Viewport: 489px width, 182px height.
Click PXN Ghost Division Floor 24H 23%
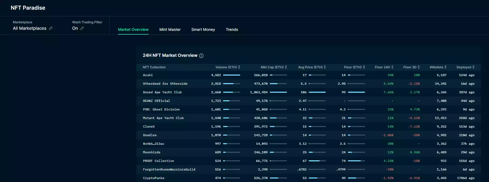point(391,109)
